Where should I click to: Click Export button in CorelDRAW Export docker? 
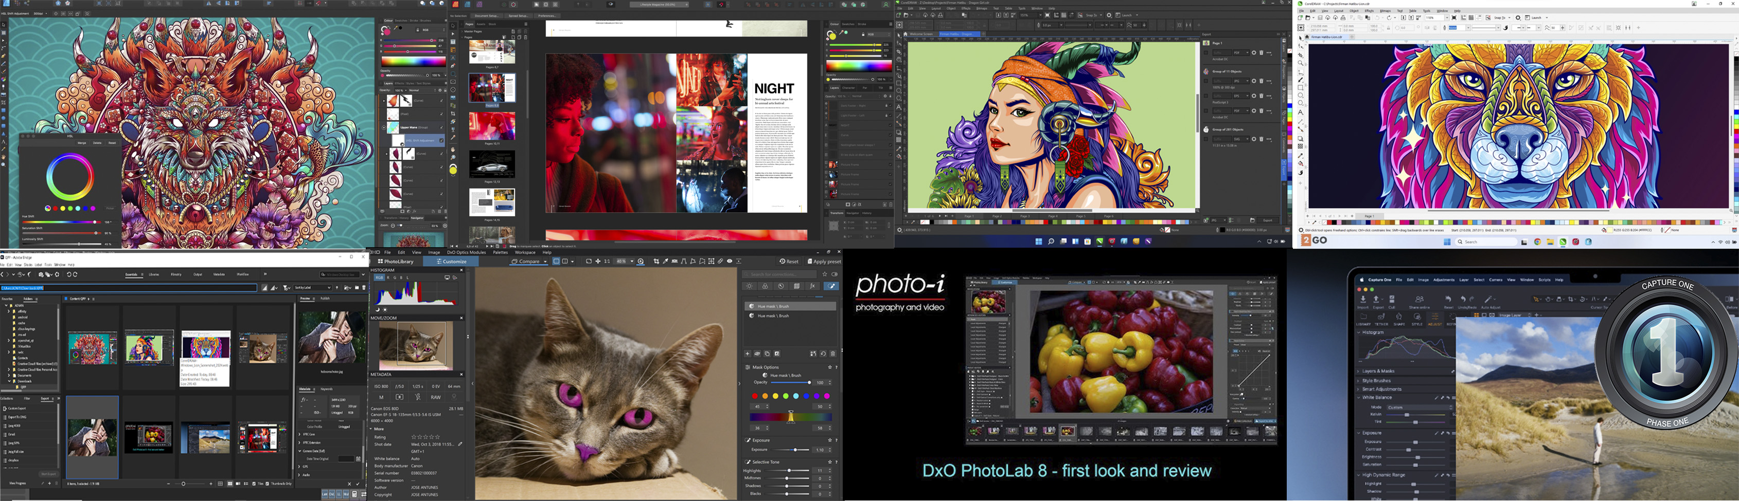click(x=1268, y=220)
